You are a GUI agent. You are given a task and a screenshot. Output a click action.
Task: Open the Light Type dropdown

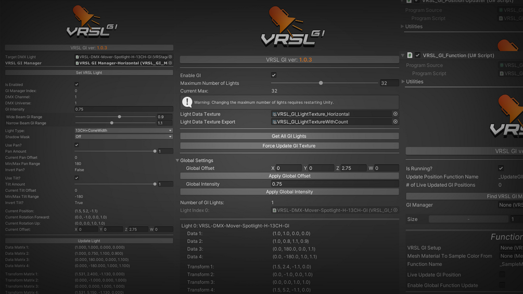(x=123, y=130)
